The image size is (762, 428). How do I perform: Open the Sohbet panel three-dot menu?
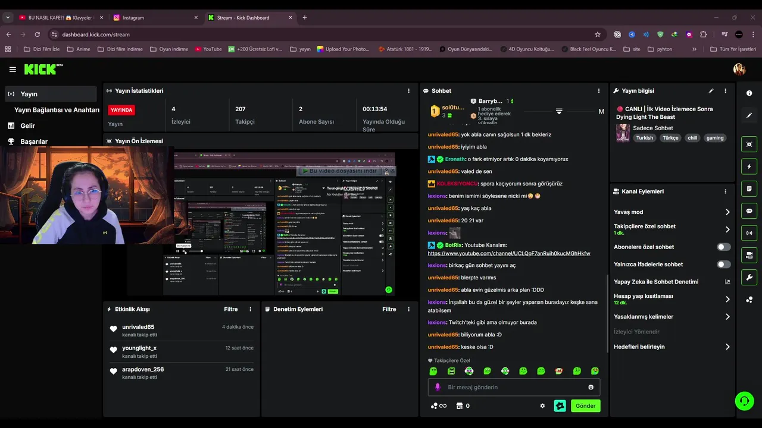(599, 91)
